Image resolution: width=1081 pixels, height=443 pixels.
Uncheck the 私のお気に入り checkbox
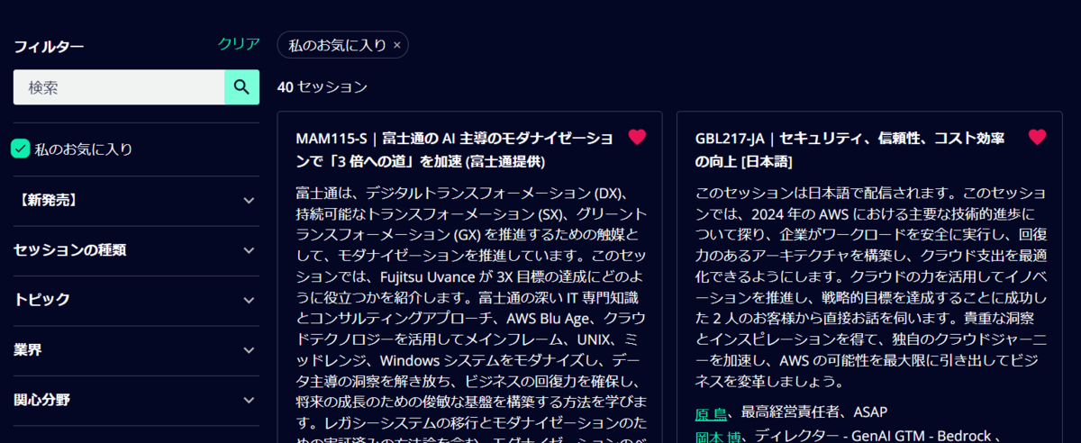[x=20, y=149]
